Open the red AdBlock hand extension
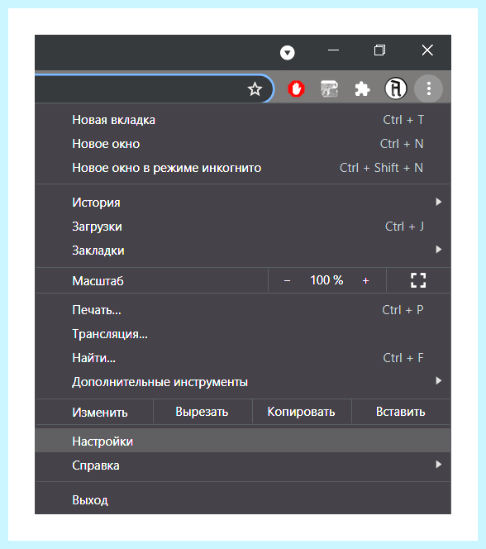486x549 pixels. tap(296, 88)
